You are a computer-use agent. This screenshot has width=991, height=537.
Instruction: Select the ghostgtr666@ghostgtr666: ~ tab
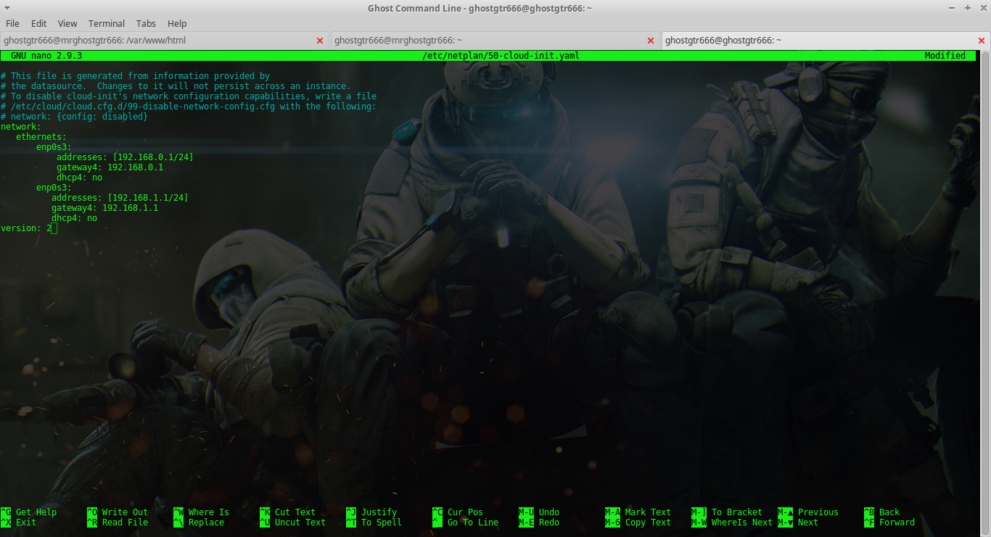(x=826, y=41)
